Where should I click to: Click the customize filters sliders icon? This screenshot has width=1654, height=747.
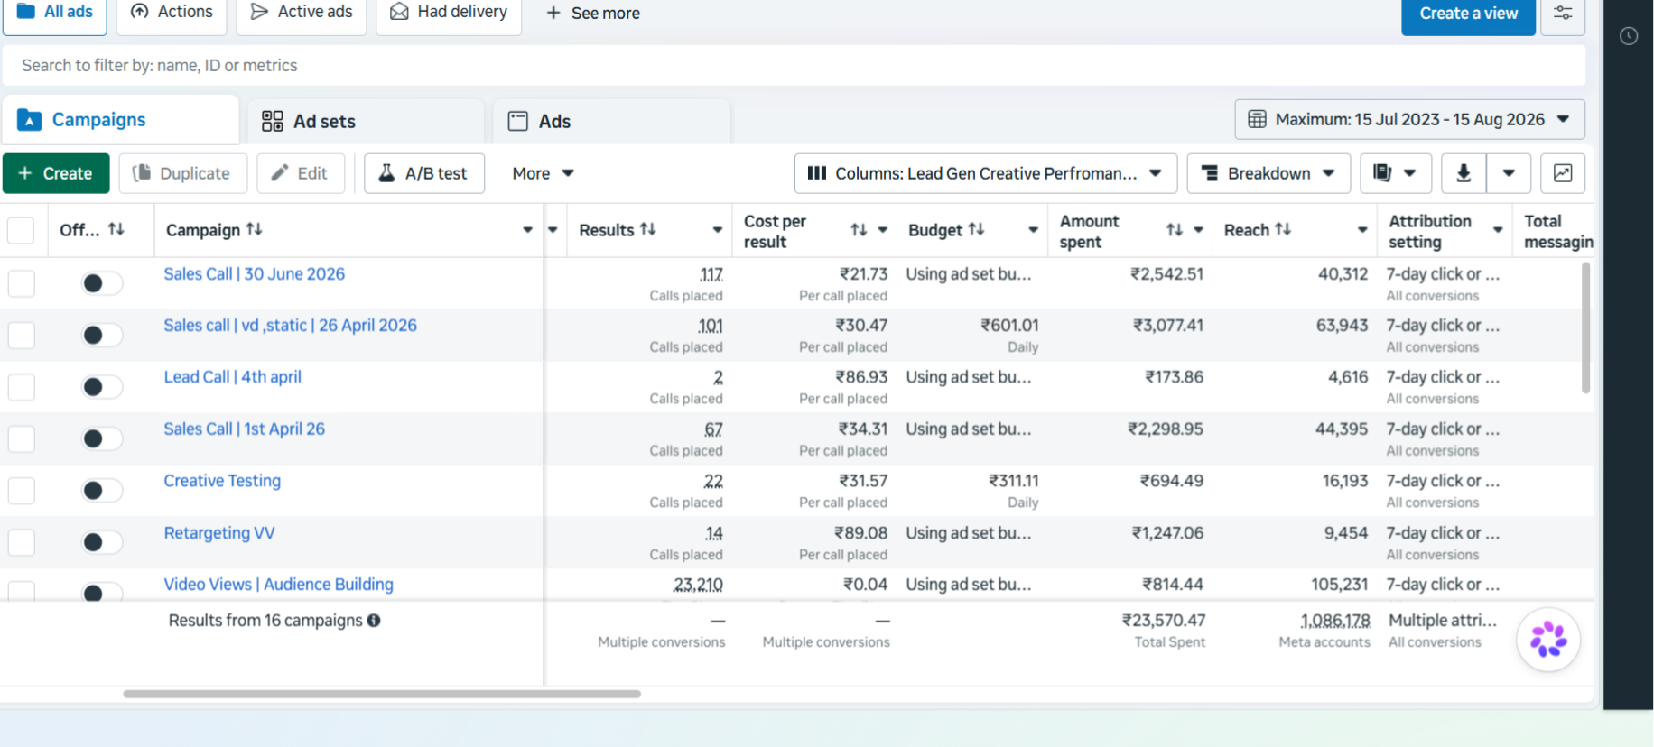pyautogui.click(x=1562, y=14)
